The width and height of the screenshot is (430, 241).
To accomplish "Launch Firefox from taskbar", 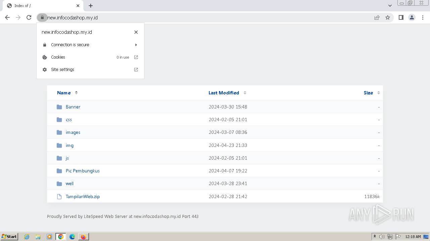I will (x=83, y=237).
